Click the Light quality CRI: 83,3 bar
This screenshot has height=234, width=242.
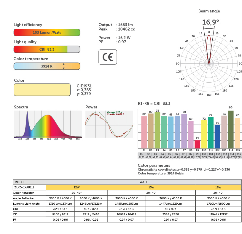(x=47, y=49)
